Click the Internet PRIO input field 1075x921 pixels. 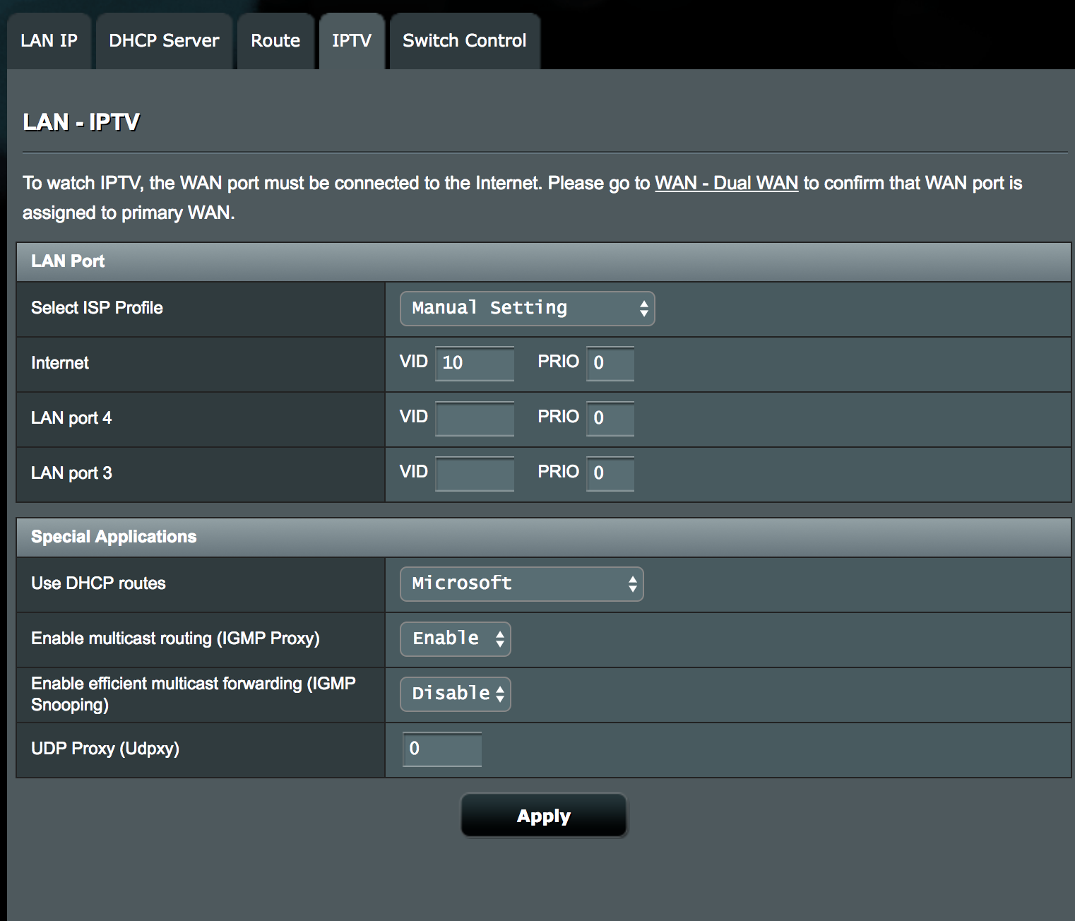610,363
